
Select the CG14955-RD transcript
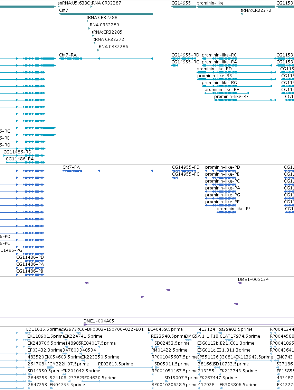pos(183,59)
